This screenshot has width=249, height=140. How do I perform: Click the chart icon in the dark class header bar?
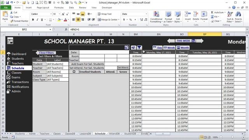[126, 47]
